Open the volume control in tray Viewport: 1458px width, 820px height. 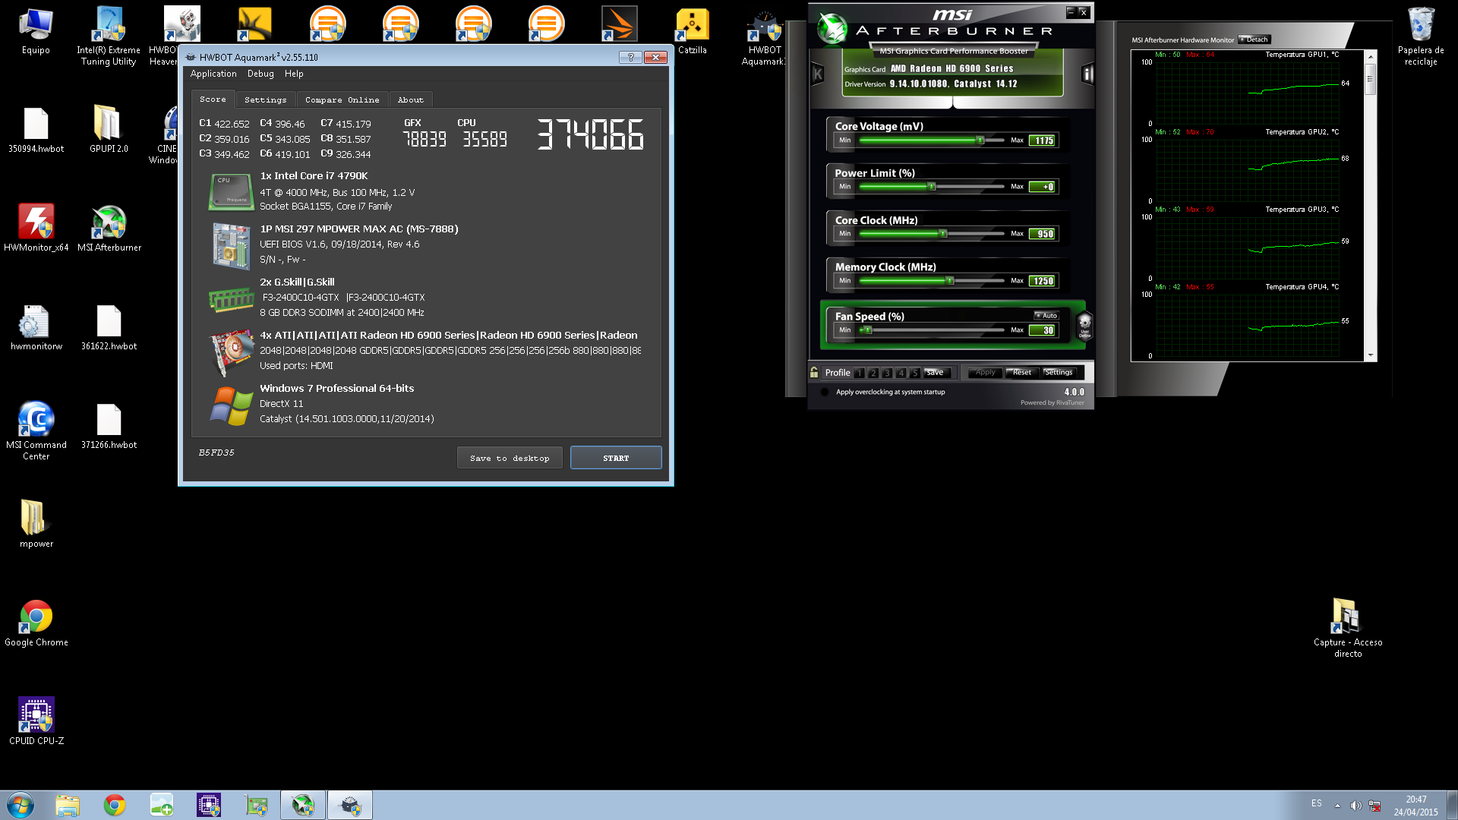(1355, 806)
